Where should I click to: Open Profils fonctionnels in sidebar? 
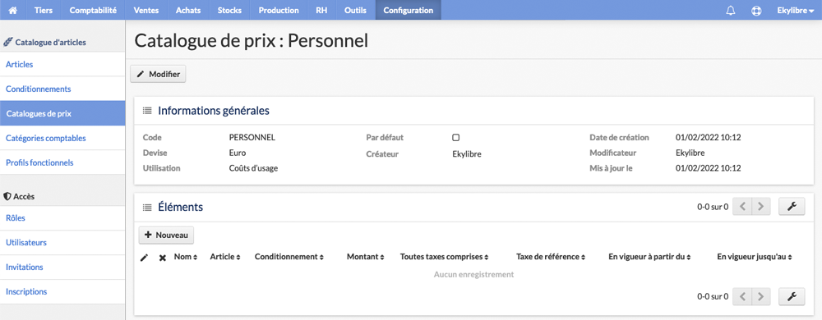coord(62,162)
